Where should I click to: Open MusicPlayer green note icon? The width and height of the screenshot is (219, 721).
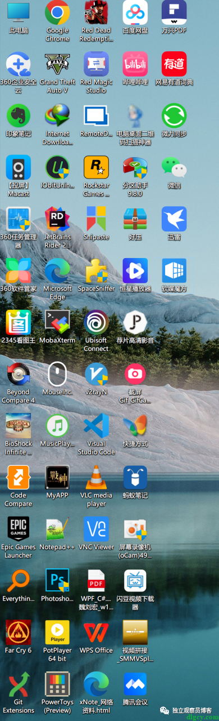[x=57, y=425]
